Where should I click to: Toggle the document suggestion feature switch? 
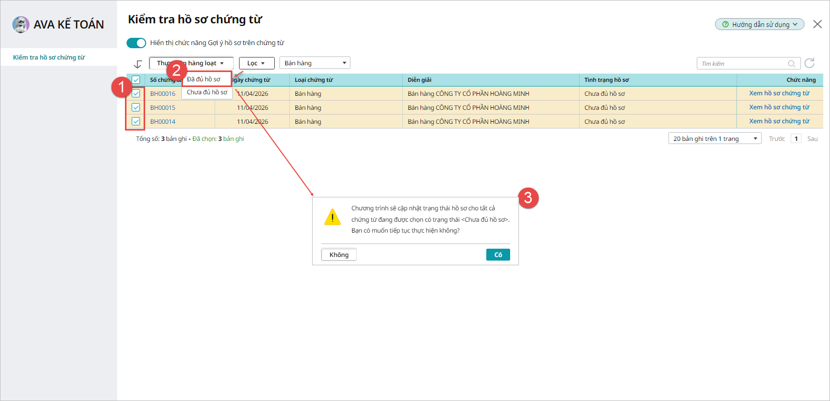(x=136, y=42)
